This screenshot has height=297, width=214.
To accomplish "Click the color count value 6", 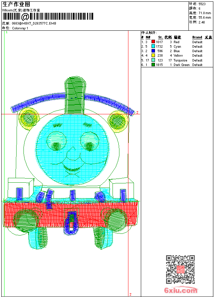I will [200, 9].
